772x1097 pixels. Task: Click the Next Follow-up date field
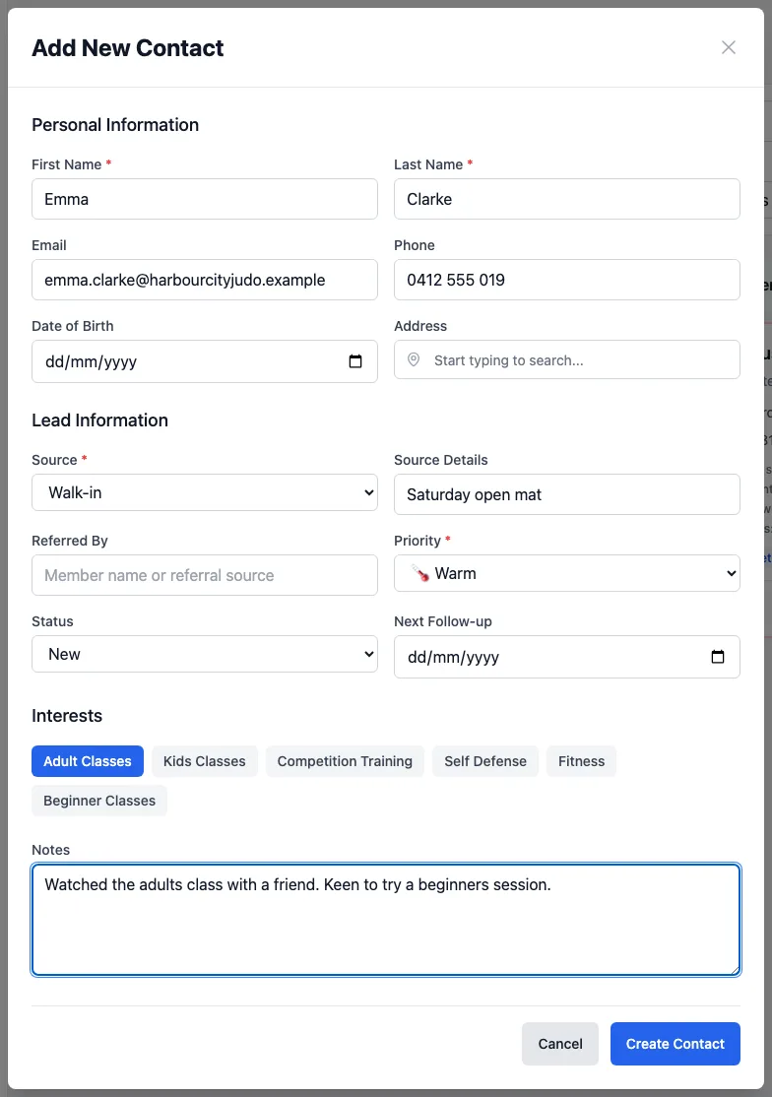[x=567, y=656]
